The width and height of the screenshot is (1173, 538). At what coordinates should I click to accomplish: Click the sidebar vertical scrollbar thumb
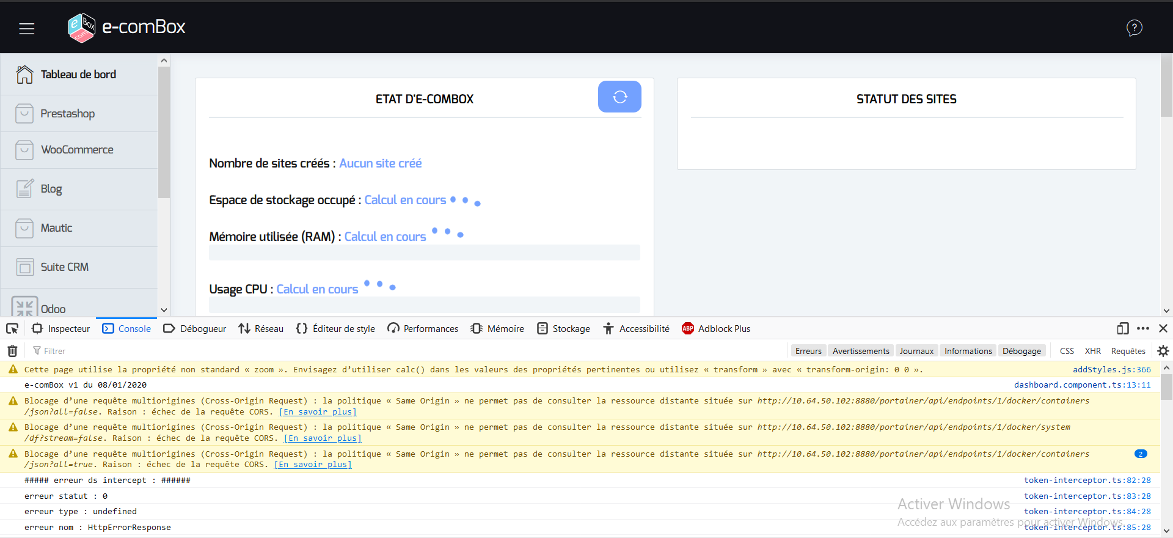(164, 131)
